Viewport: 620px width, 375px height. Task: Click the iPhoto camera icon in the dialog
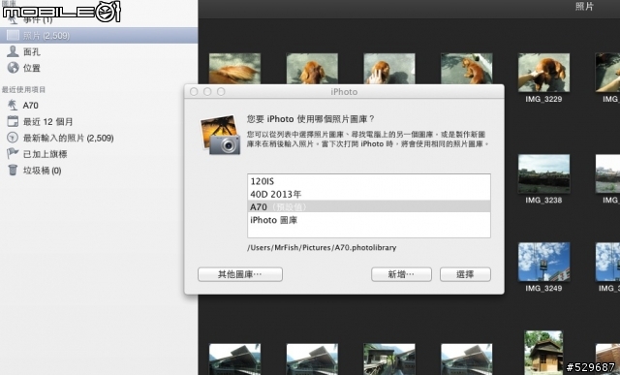click(220, 135)
